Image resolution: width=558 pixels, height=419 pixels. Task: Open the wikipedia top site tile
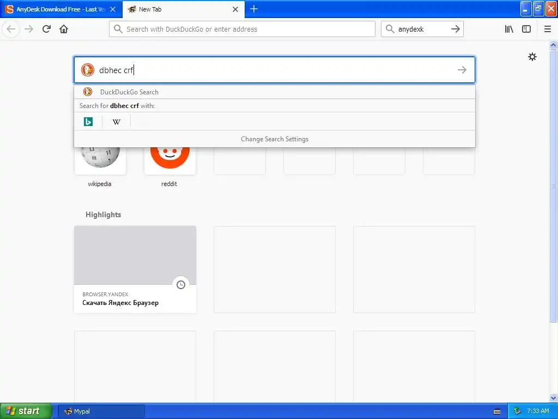100,161
